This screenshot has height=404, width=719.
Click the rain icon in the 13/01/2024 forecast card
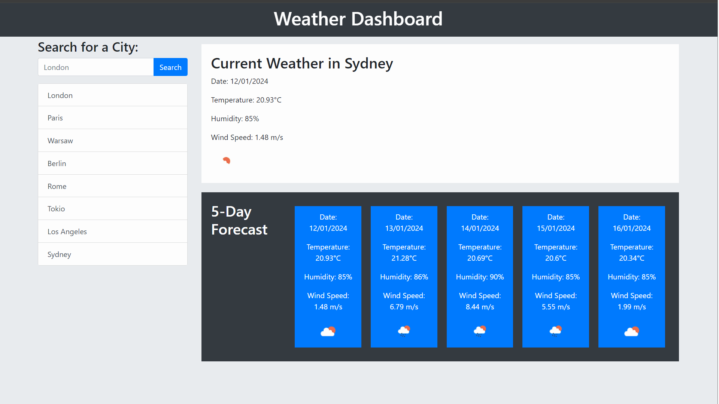click(404, 331)
